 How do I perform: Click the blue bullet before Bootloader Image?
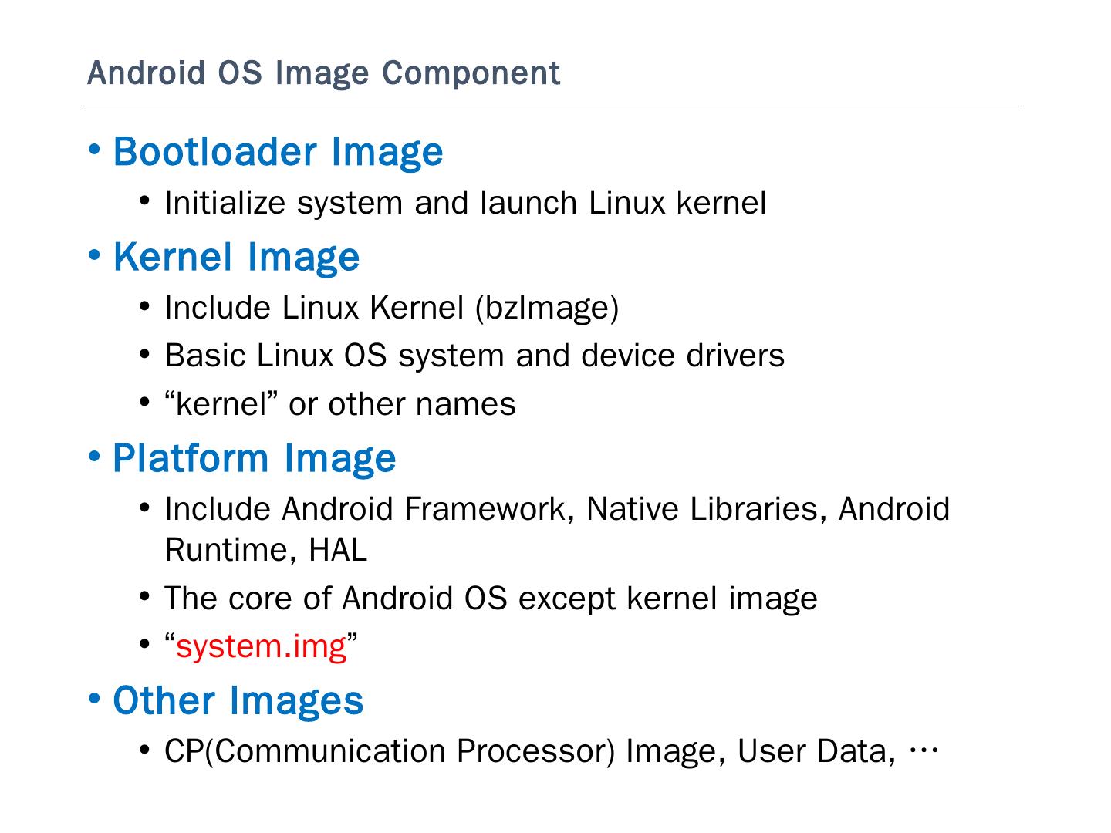pos(94,150)
